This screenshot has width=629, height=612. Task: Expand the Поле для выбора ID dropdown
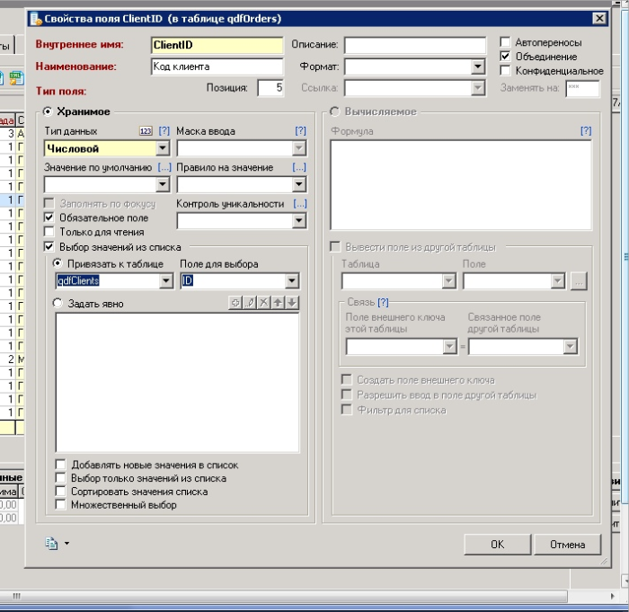point(291,281)
